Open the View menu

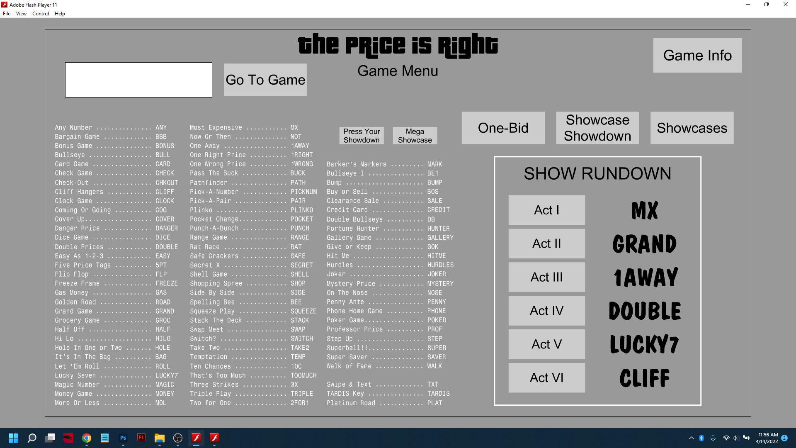[x=21, y=13]
